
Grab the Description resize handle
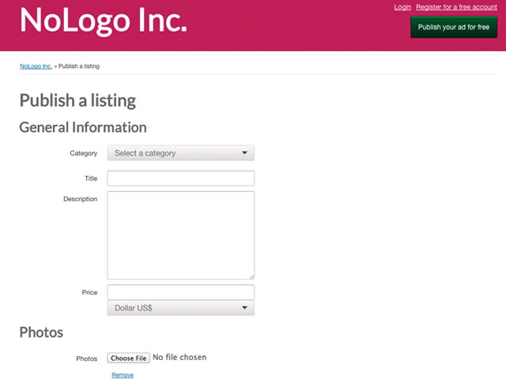click(x=251, y=277)
